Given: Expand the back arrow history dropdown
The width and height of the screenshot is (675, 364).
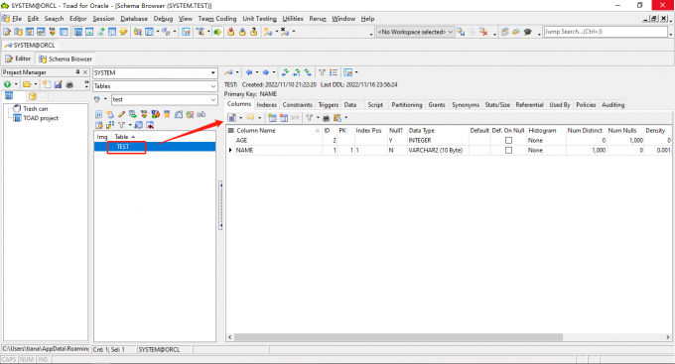Looking at the screenshot, I should coord(256,72).
